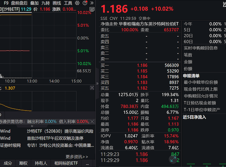Click the 0.00% 融出利率 value
The height and width of the screenshot is (167, 226).
coord(50,121)
